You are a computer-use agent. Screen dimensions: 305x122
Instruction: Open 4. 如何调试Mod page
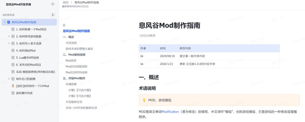(26, 50)
